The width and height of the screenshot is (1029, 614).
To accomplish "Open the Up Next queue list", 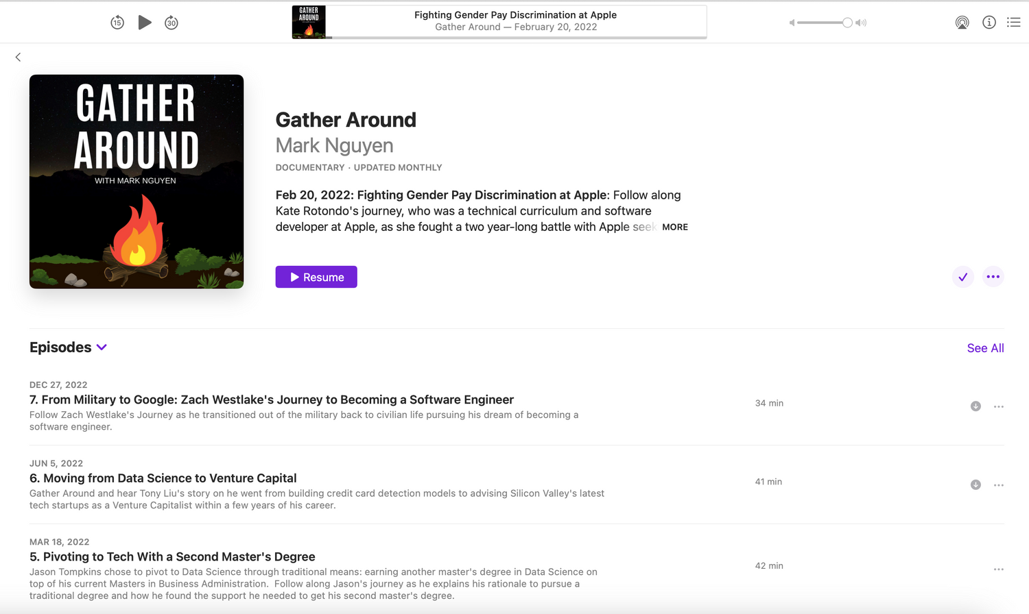I will 1013,23.
